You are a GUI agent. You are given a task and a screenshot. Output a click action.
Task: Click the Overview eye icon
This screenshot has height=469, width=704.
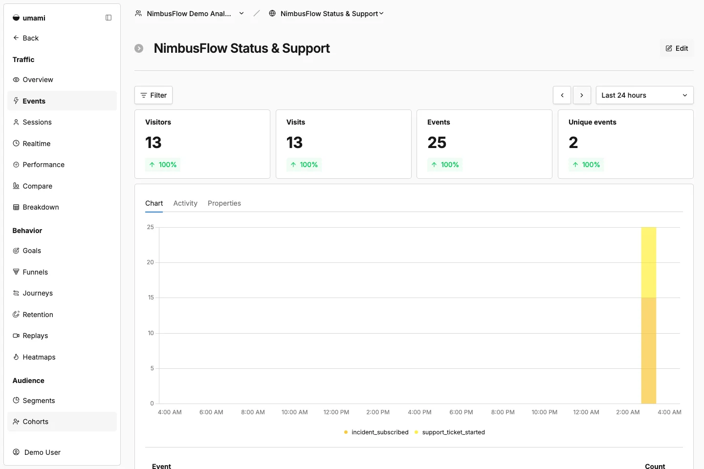click(x=16, y=80)
